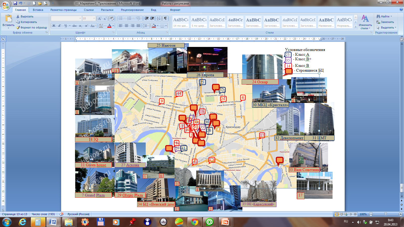The height and width of the screenshot is (227, 404).
Task: Open the picture Формат tab
Action: [175, 10]
